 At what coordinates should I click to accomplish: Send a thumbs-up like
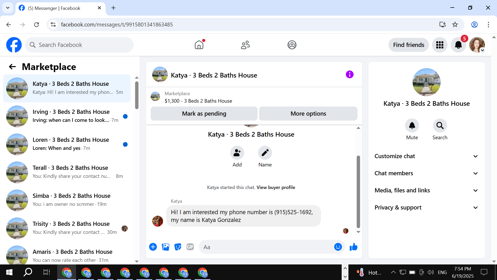pyautogui.click(x=353, y=247)
